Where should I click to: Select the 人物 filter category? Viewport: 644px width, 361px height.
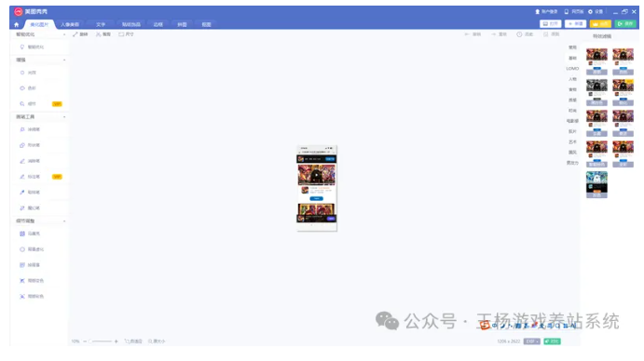[572, 79]
